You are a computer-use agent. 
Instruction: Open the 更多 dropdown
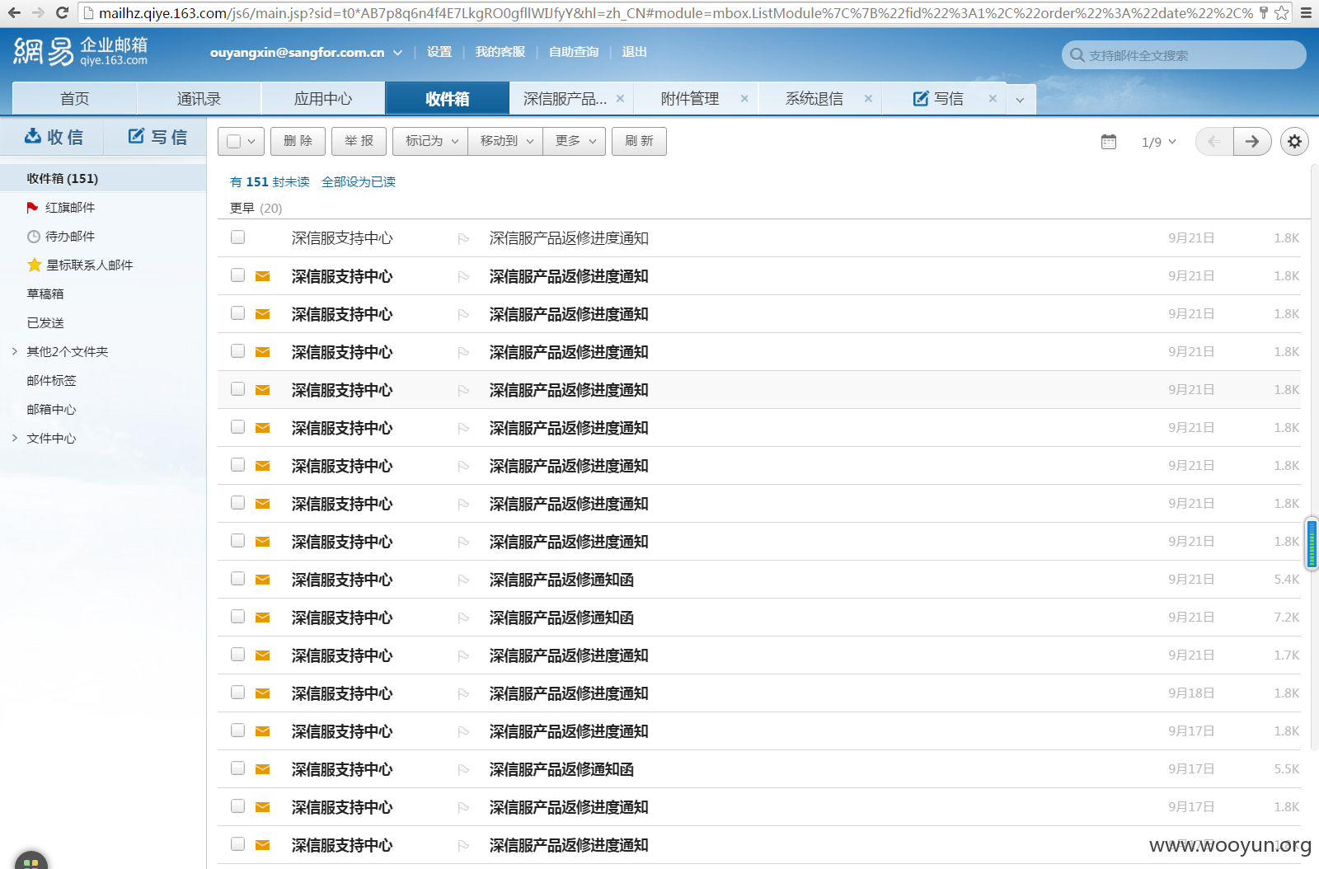coord(575,142)
